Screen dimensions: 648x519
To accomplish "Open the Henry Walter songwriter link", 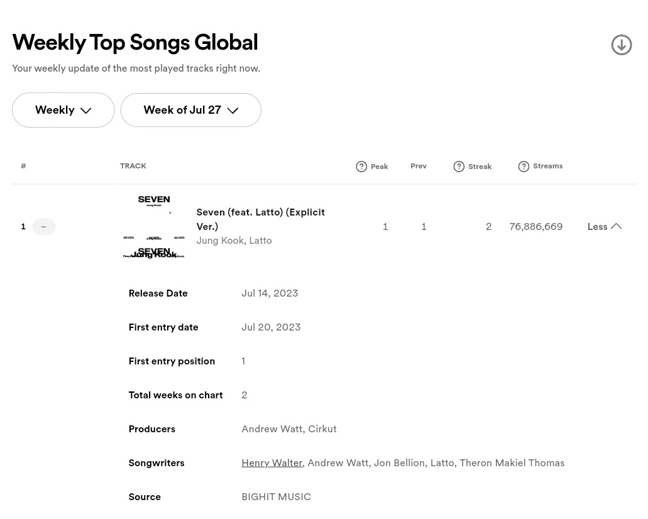I will (272, 463).
